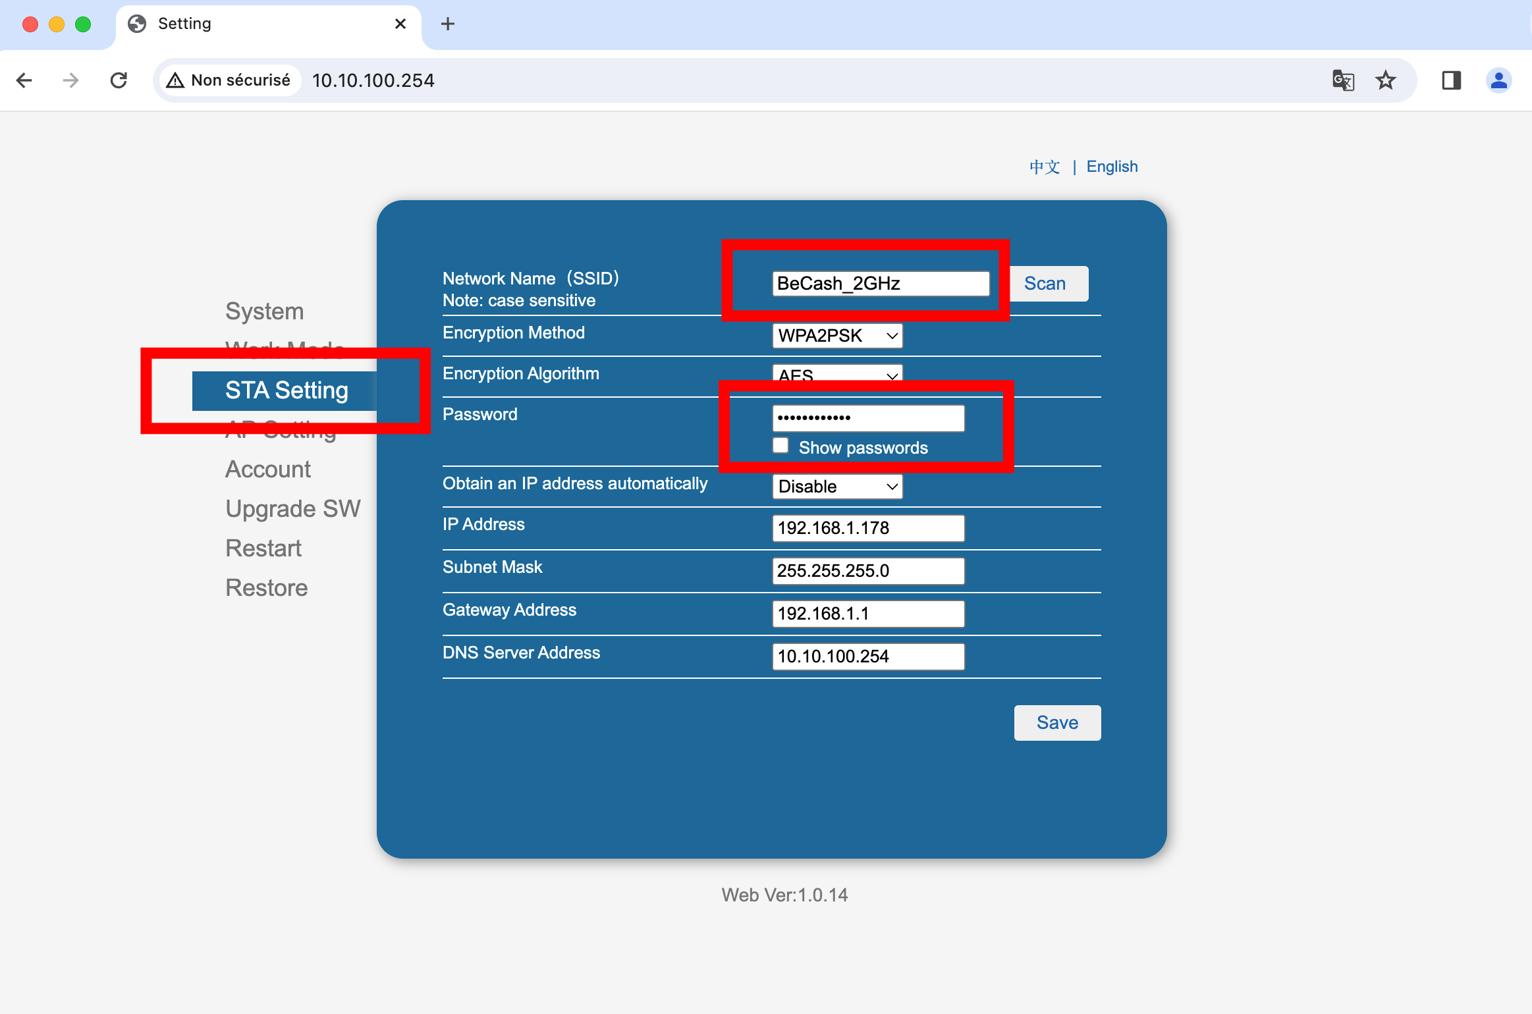Go to Upgrade SW in sidebar
Screen dimensions: 1532x1014
point(292,509)
